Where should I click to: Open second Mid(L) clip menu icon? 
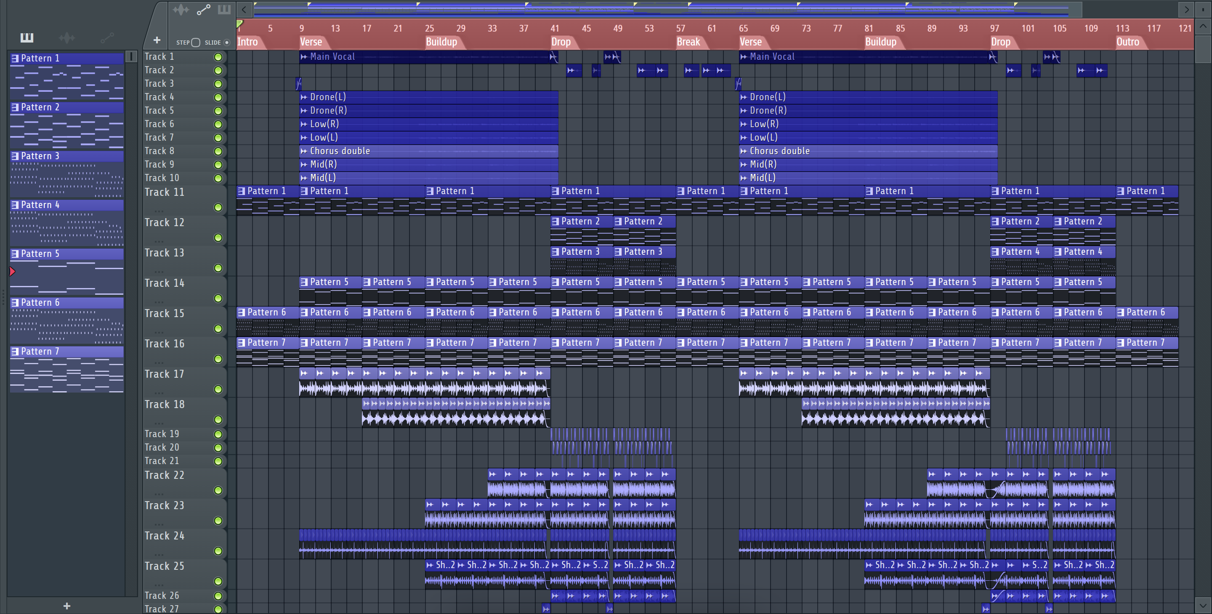click(x=743, y=178)
